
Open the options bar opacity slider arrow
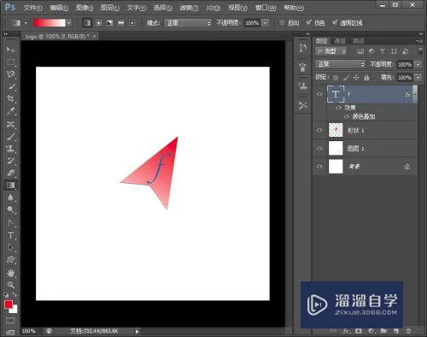pyautogui.click(x=266, y=23)
